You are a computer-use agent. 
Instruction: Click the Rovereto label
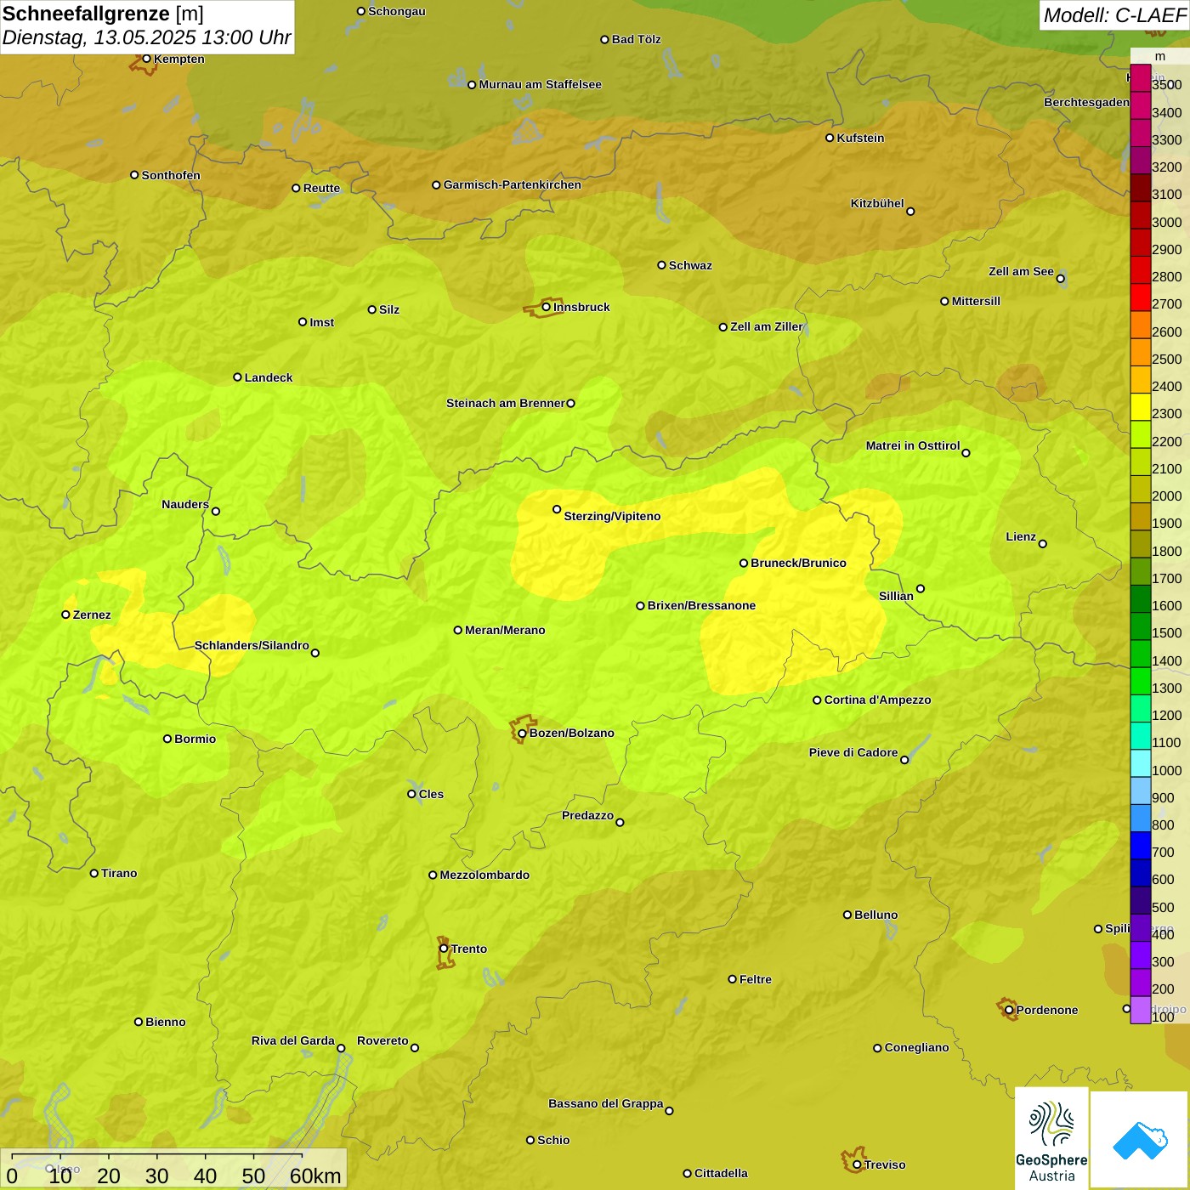pos(382,1040)
